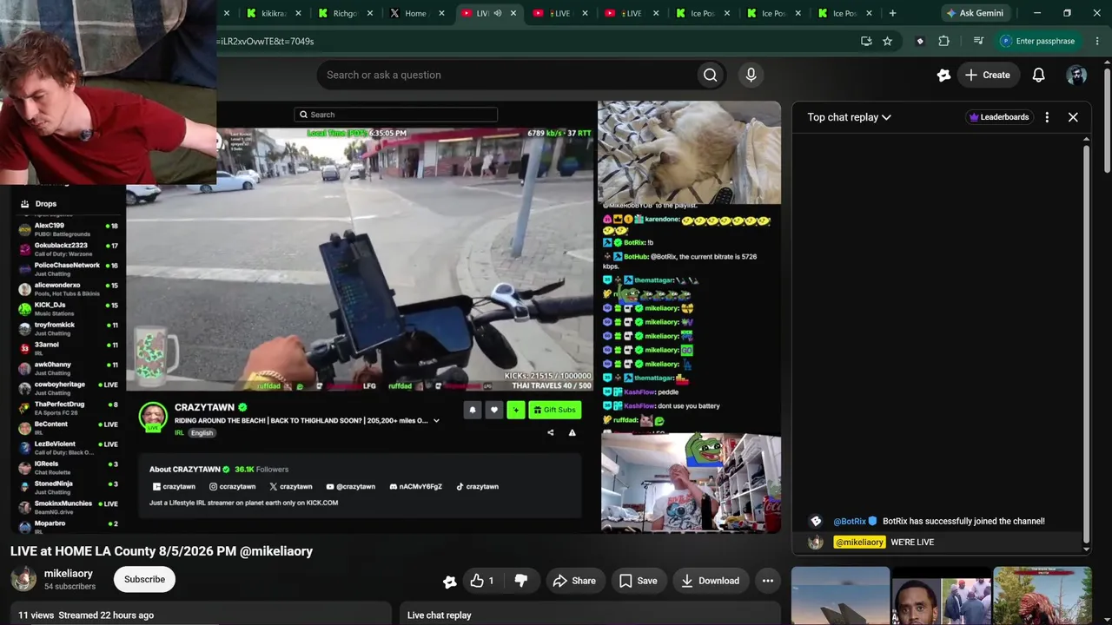The image size is (1112, 625).
Task: Close the X Home tab
Action: point(441,13)
